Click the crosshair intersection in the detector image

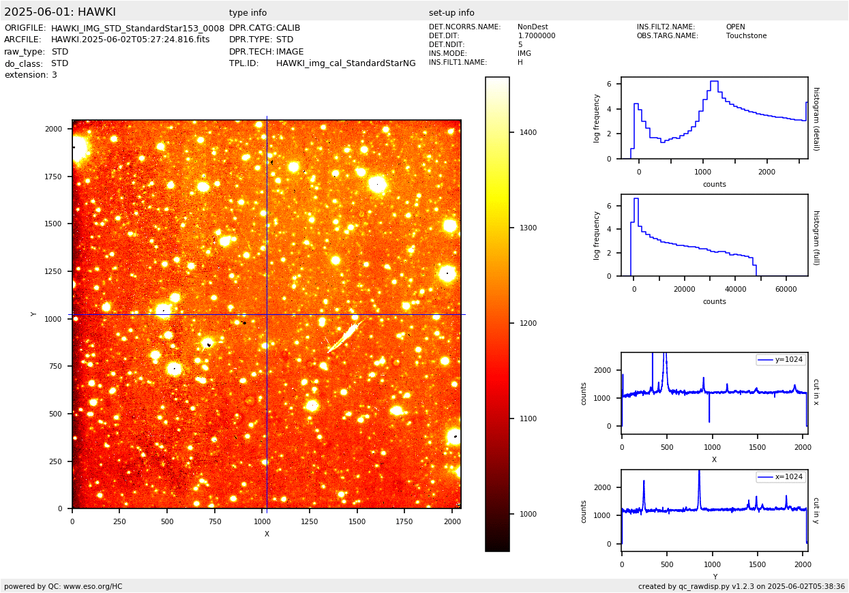(x=267, y=314)
